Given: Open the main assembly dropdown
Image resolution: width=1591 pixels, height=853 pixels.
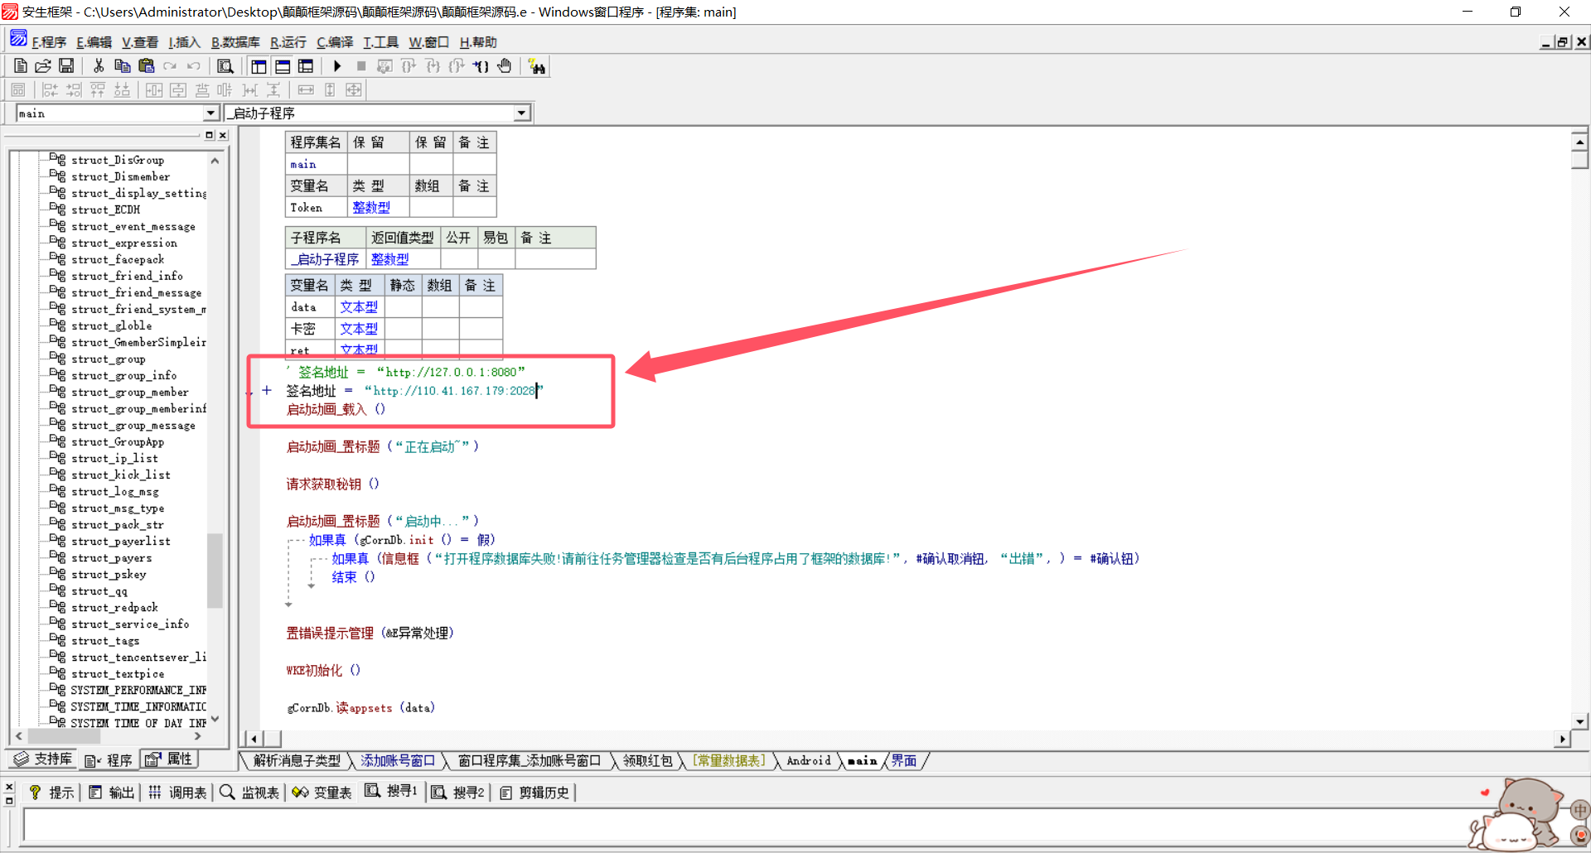Looking at the screenshot, I should pyautogui.click(x=210, y=113).
